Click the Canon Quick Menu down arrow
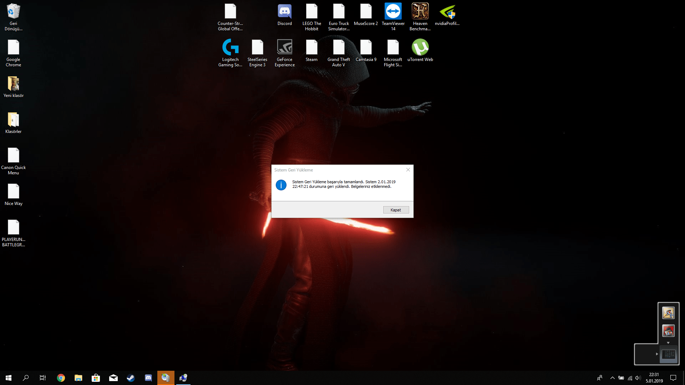Viewport: 685px width, 385px height. click(x=668, y=343)
